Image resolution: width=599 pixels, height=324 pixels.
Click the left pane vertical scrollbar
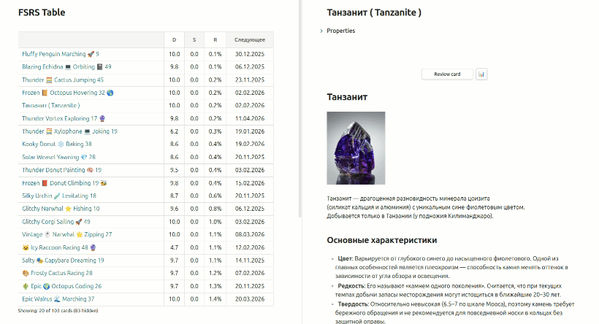300,109
